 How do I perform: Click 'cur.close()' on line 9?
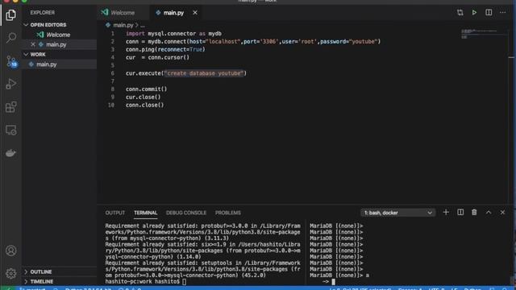[x=143, y=97]
